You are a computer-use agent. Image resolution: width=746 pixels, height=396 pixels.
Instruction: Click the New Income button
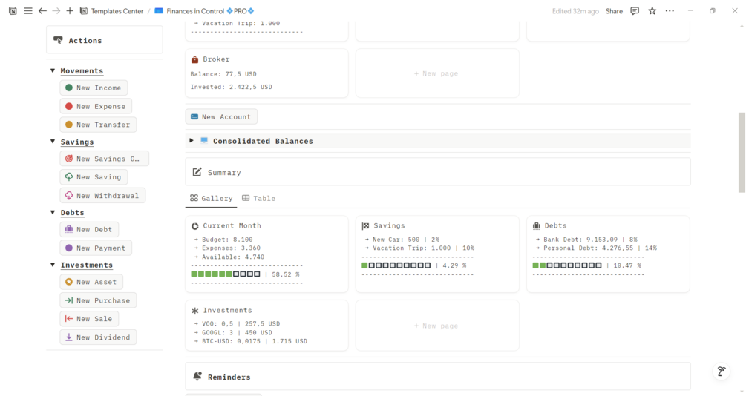click(x=94, y=88)
